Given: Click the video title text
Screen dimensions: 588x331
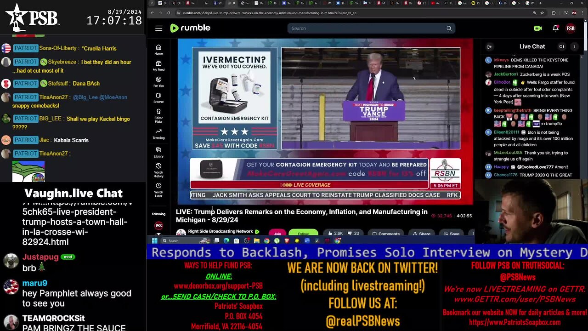Looking at the screenshot, I should 301,216.
